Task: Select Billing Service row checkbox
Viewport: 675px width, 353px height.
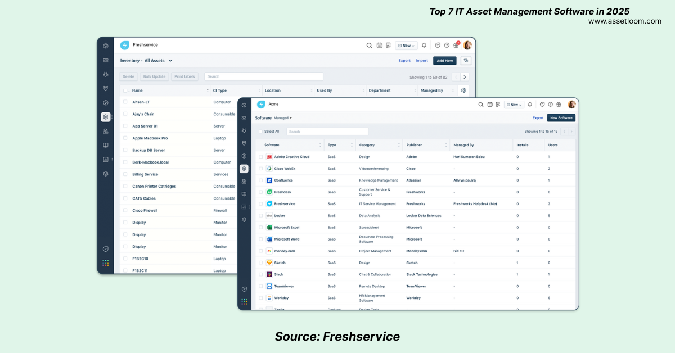Action: coord(125,174)
